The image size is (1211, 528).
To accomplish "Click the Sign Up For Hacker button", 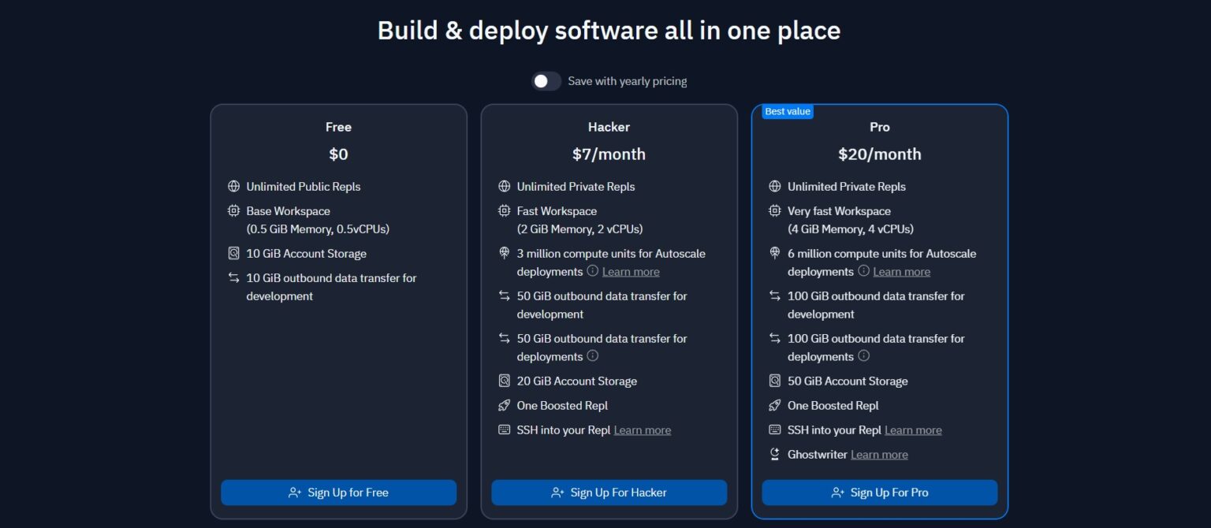I will tap(609, 493).
